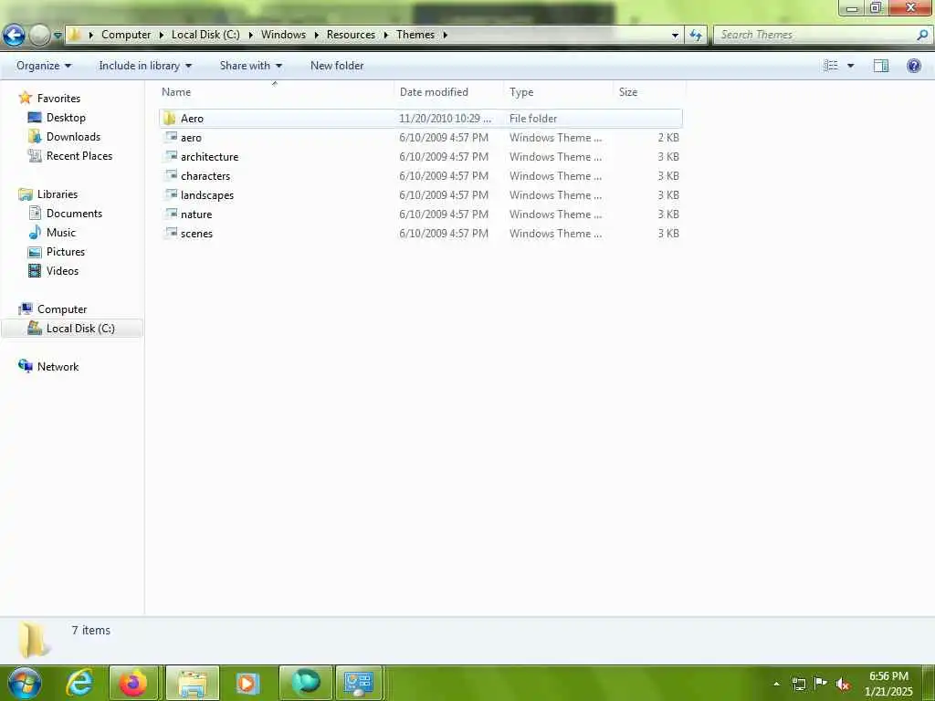Select the nature theme file icon

(171, 214)
